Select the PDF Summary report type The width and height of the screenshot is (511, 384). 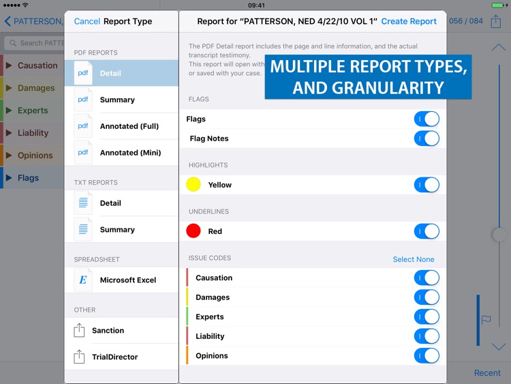(x=121, y=100)
